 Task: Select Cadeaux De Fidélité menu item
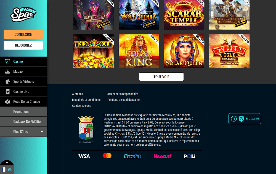click(23, 122)
